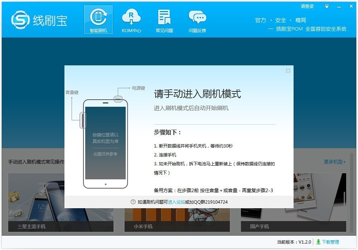This screenshot has height=250, width=358.
Task: Collapse the dialog via its top-right X
Action: click(288, 71)
